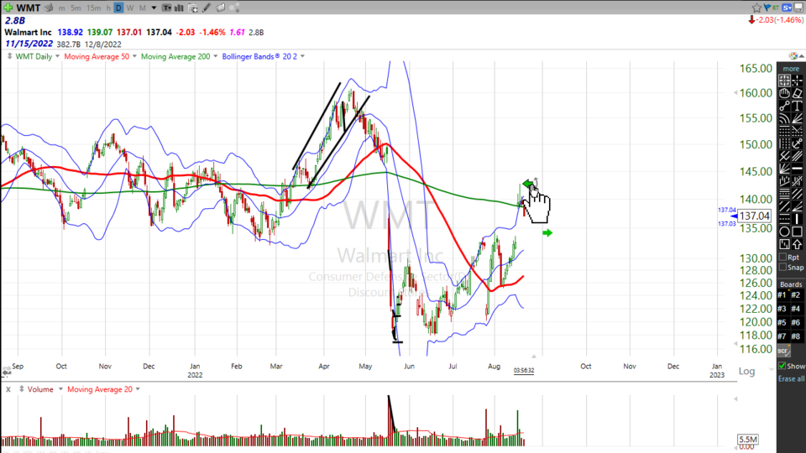
Task: Expand the Bollinger Bands 20 2 dropdown
Action: [302, 56]
